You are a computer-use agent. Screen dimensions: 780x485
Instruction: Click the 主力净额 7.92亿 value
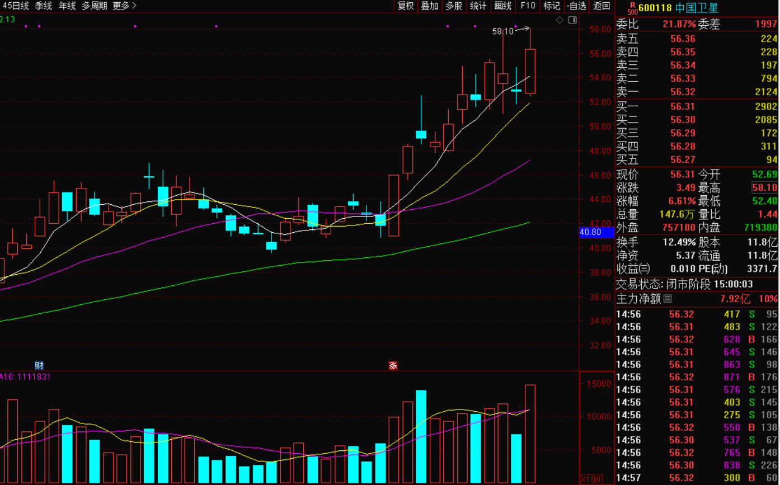tap(735, 299)
